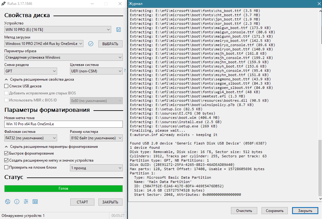Open the About info icon
Image resolution: width=322 pixels, height=219 pixels.
click(x=17, y=202)
